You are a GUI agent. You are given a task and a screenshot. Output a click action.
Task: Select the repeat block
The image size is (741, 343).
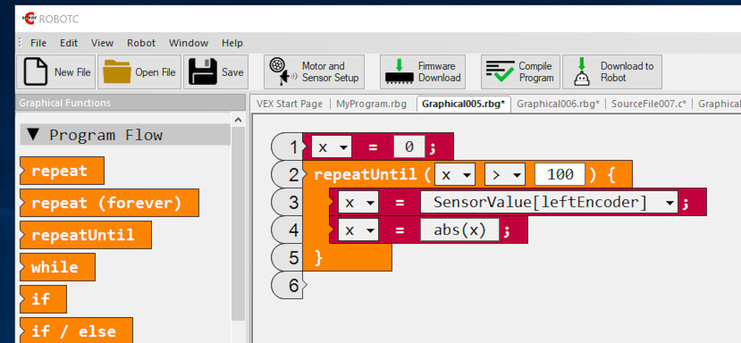(62, 171)
